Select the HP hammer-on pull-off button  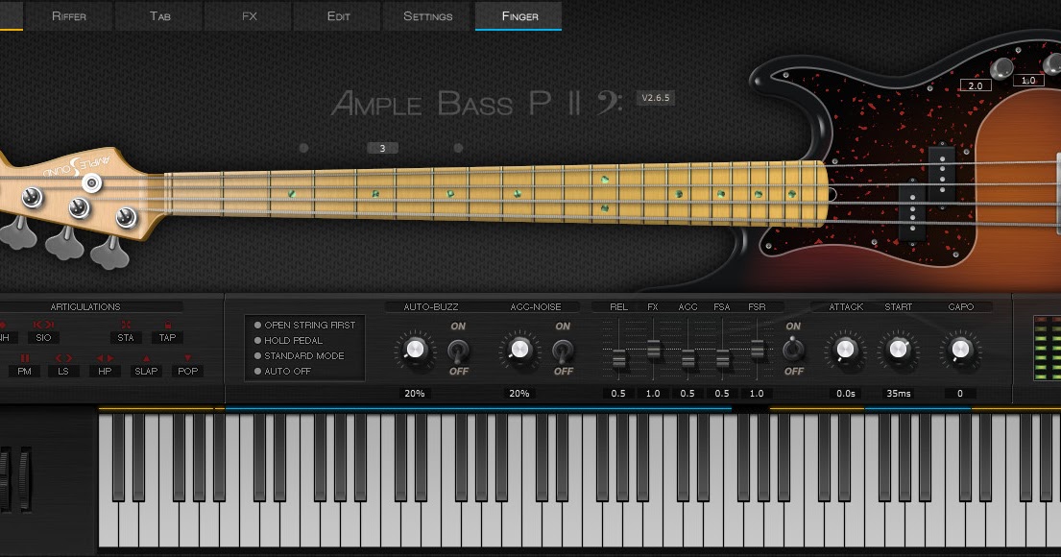tap(105, 371)
